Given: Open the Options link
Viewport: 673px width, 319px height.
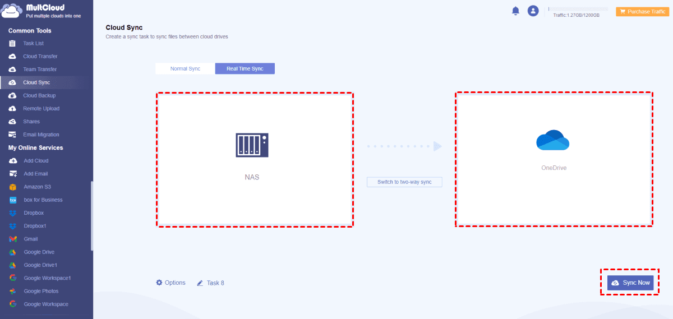Looking at the screenshot, I should click(x=175, y=283).
